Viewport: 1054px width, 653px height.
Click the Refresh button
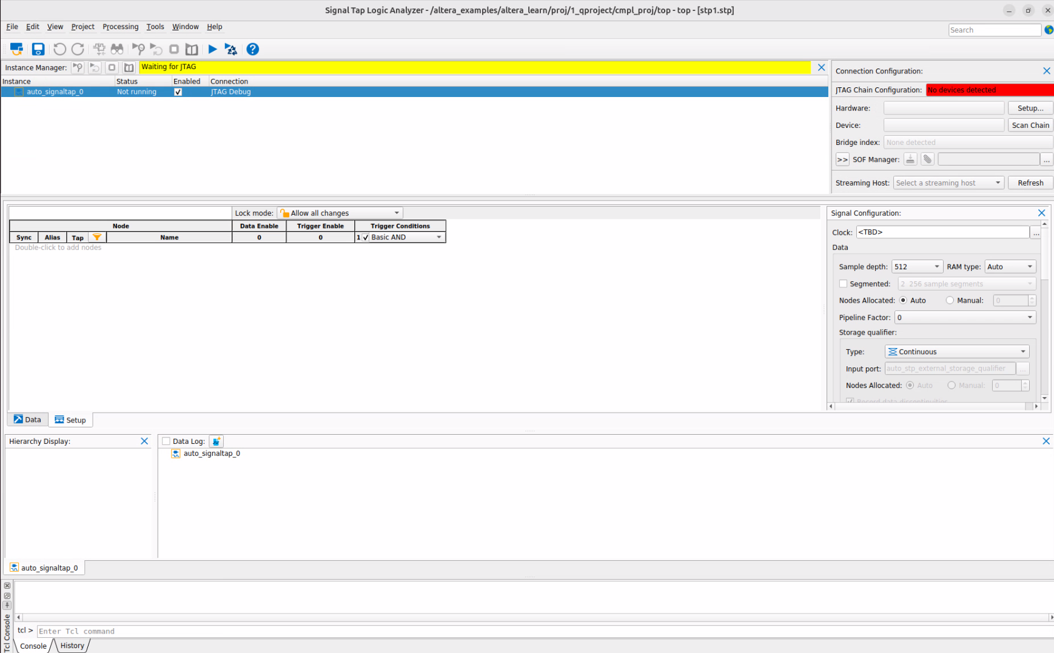pos(1030,183)
